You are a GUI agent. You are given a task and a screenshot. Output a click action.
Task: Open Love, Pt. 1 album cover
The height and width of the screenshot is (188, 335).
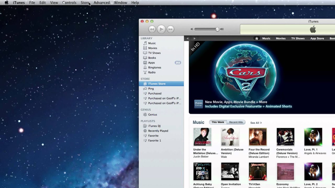point(313,137)
